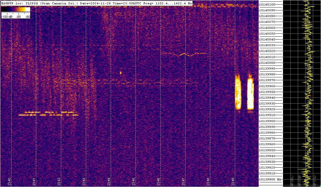Click the 10139900 frequency scale label
321x187 pixels.
coord(267,121)
